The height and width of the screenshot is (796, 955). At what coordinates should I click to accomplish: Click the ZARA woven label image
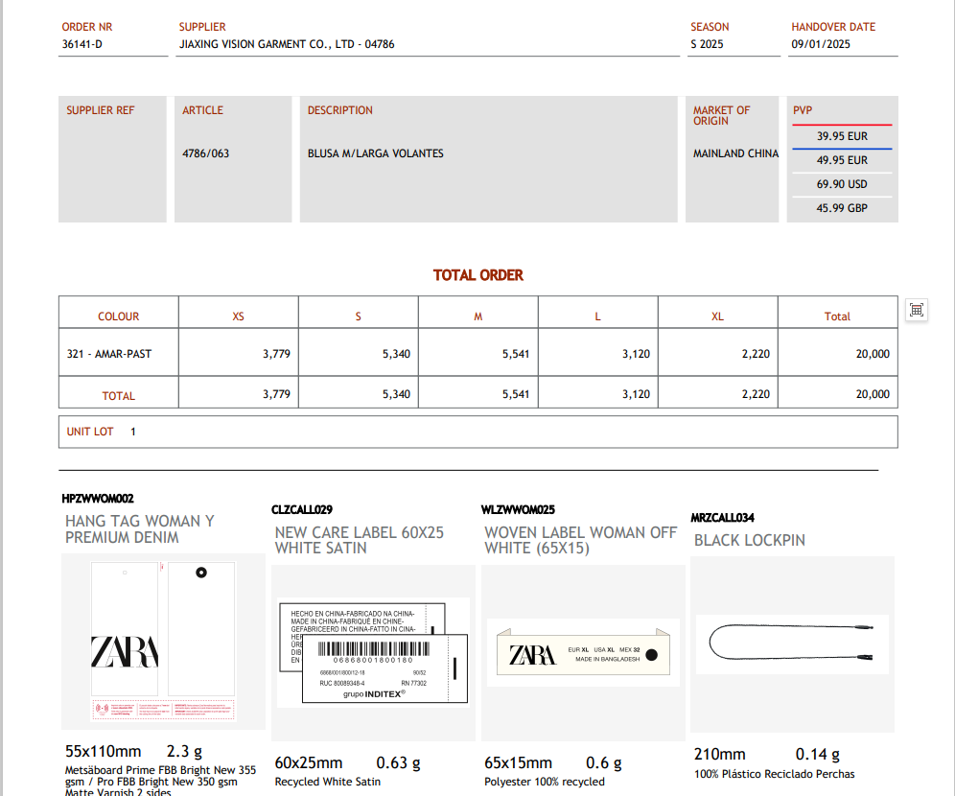coord(582,654)
